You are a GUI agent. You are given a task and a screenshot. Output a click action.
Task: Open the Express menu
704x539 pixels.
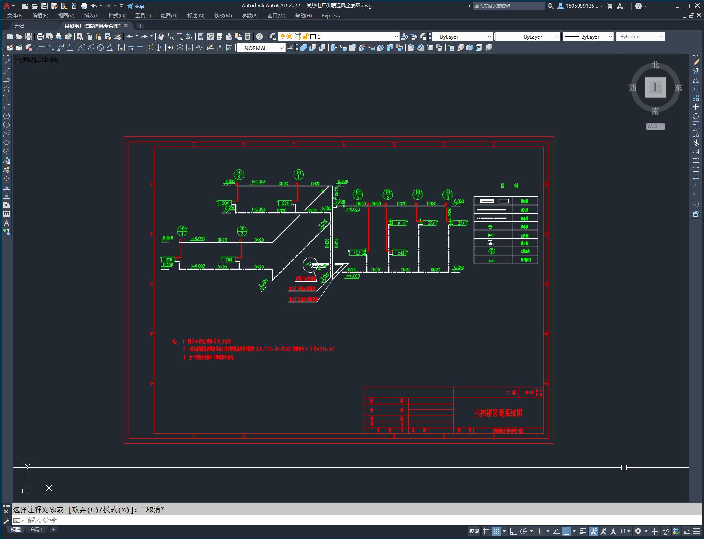tap(331, 16)
